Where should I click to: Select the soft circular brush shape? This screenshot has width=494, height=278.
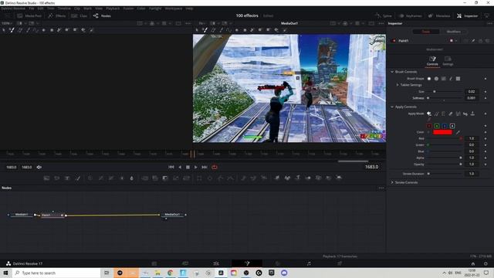tap(429, 79)
